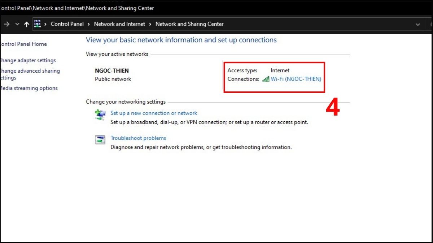Screen dimensions: 433x243
Task: Expand the chevron after Network and Internet
Action: tap(150, 24)
